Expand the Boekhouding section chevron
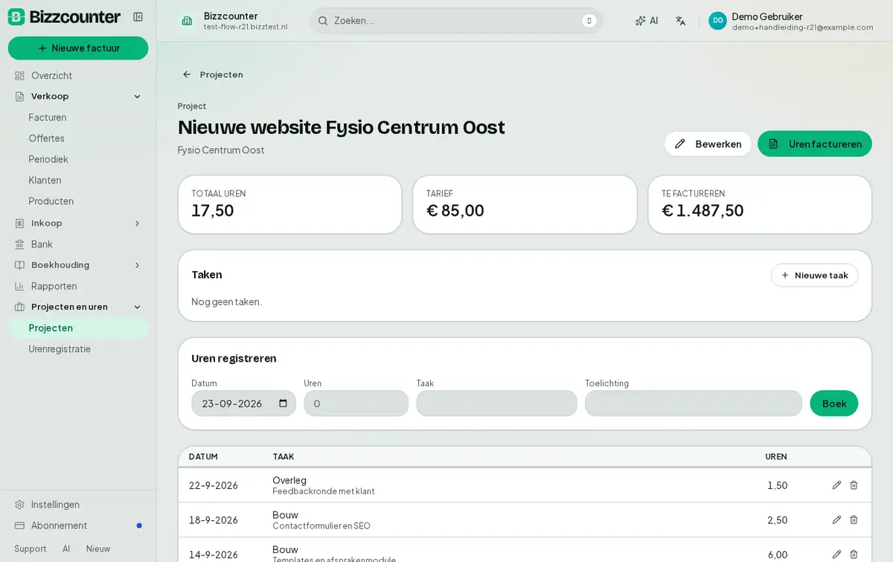Screen dimensions: 893x562 pos(137,265)
